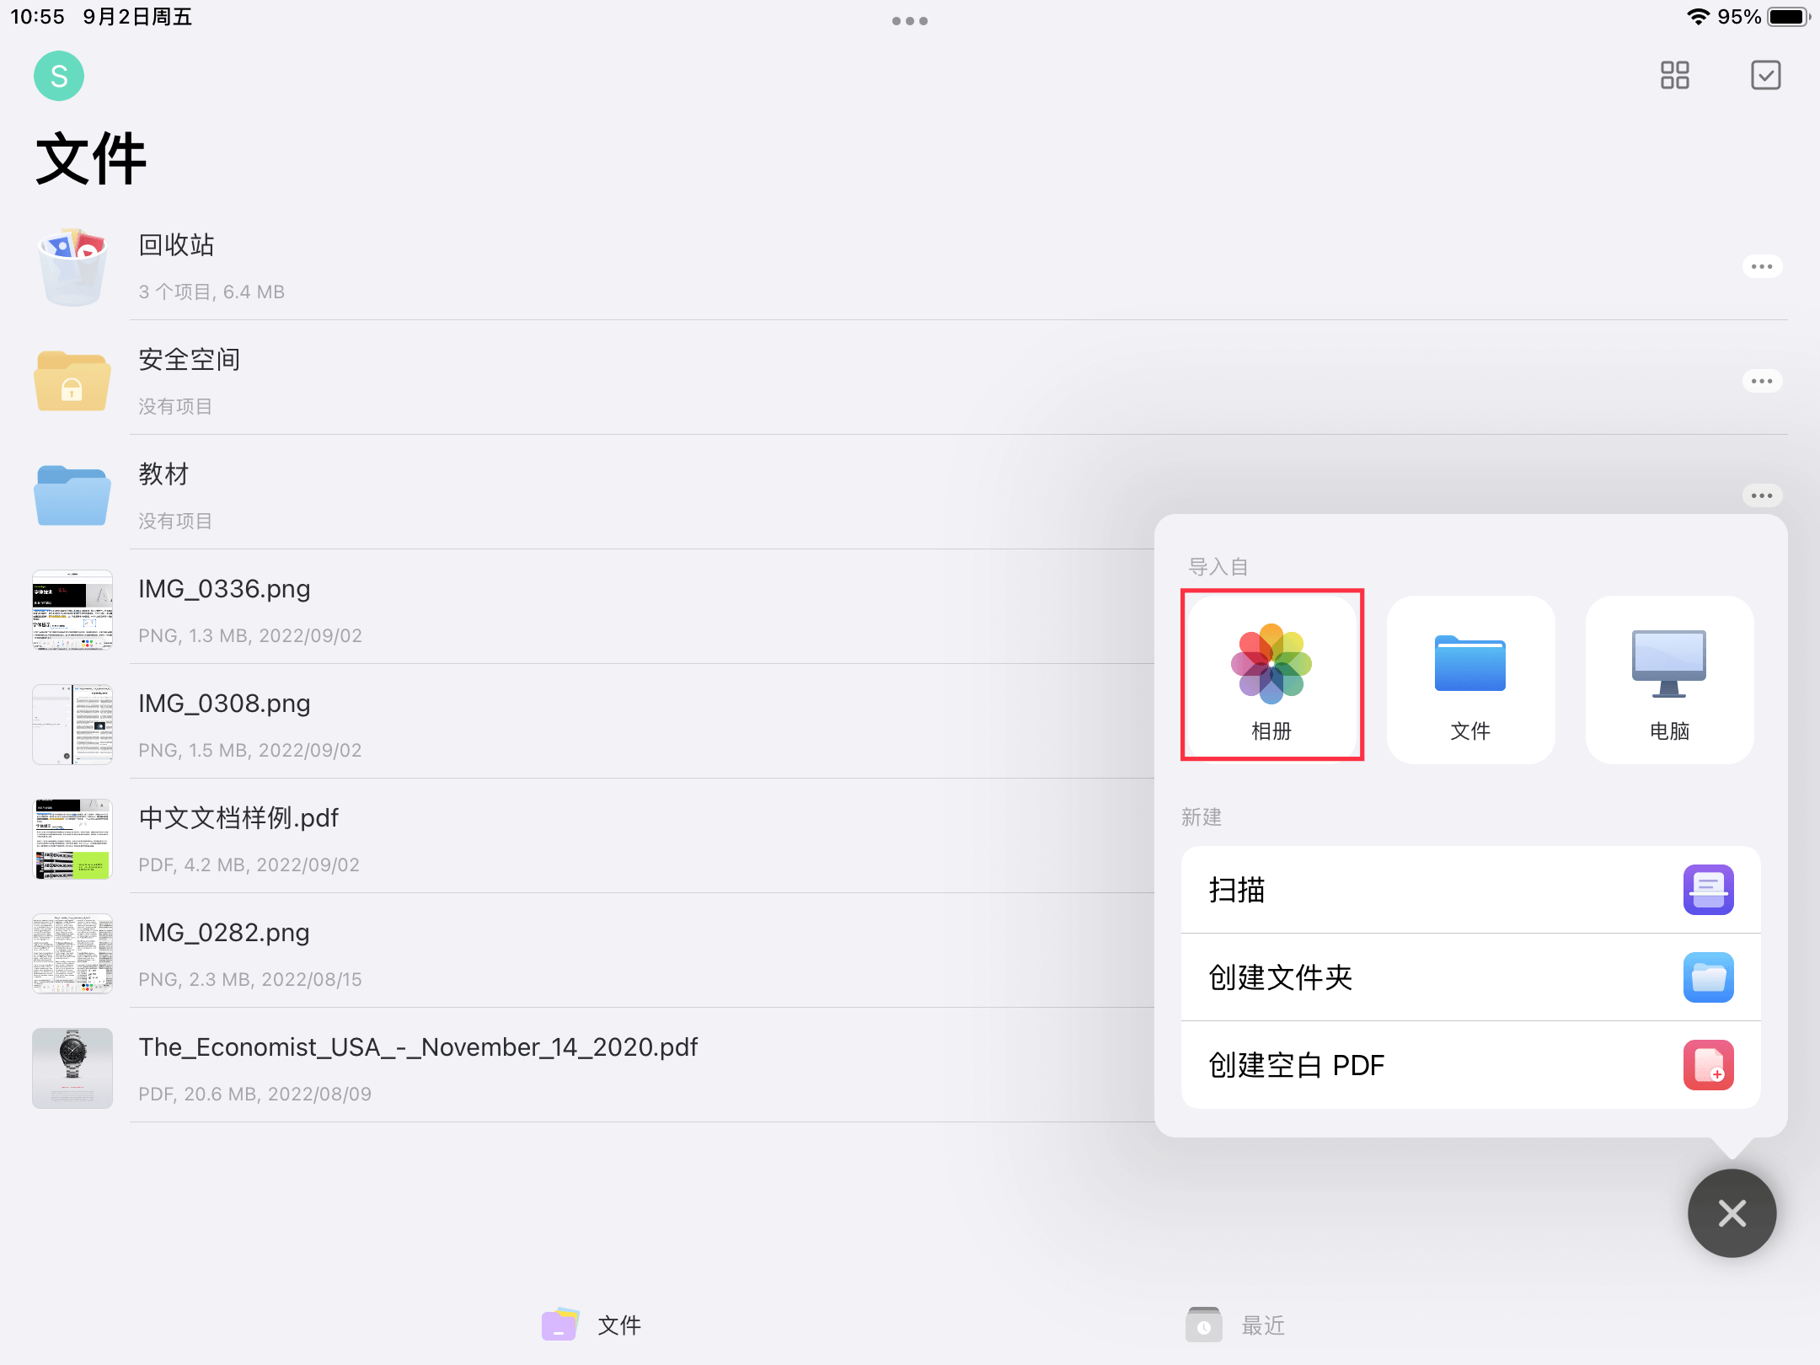Image resolution: width=1820 pixels, height=1365 pixels.
Task: Select The_Economist_USA November 2020 file name
Action: click(x=418, y=1046)
